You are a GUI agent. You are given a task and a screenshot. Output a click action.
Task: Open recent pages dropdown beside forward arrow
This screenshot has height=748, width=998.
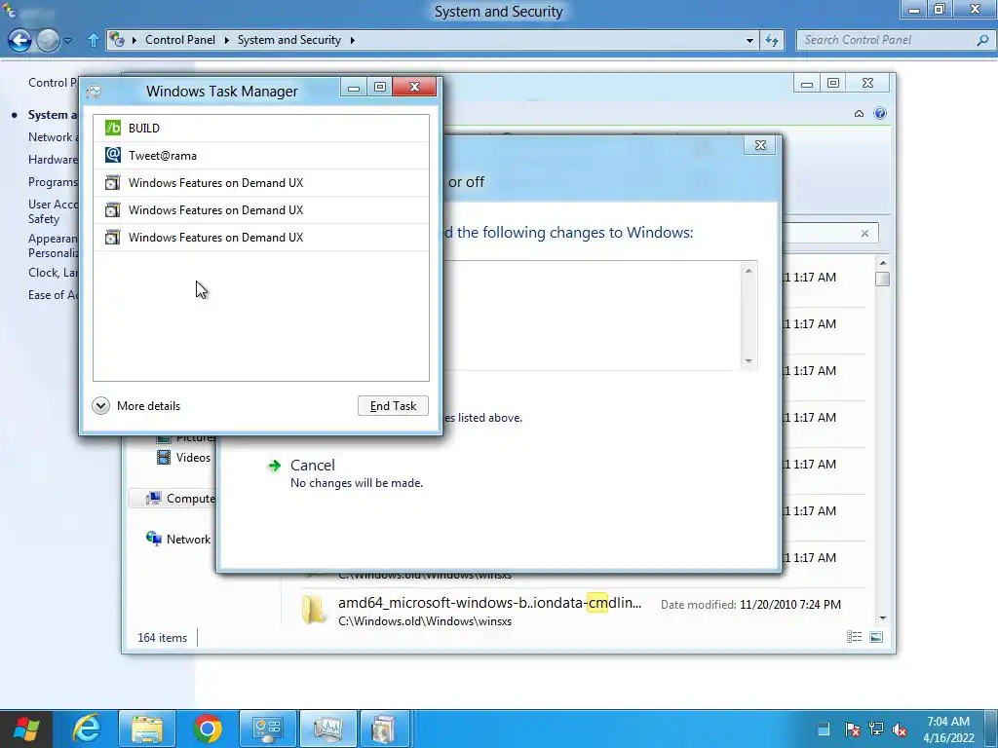[x=67, y=41]
